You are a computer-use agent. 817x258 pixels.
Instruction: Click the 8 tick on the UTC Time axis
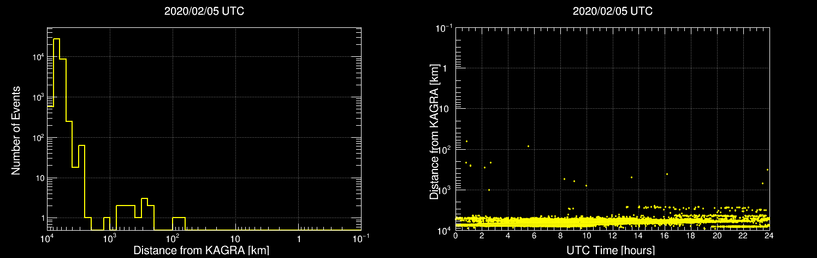click(560, 236)
